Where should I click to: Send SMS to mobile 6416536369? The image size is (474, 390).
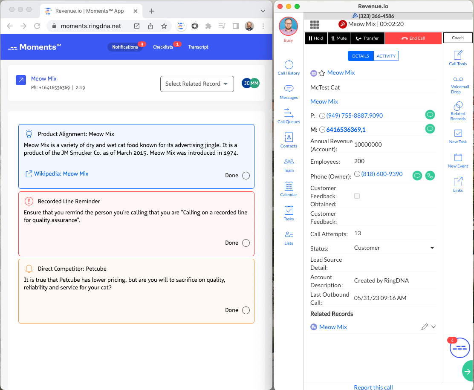[x=430, y=129]
